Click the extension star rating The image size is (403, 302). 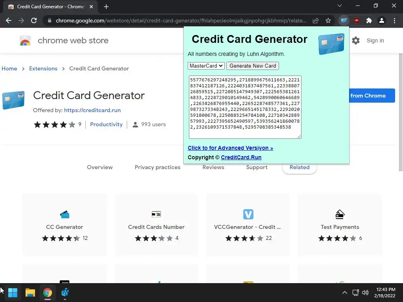pos(54,125)
